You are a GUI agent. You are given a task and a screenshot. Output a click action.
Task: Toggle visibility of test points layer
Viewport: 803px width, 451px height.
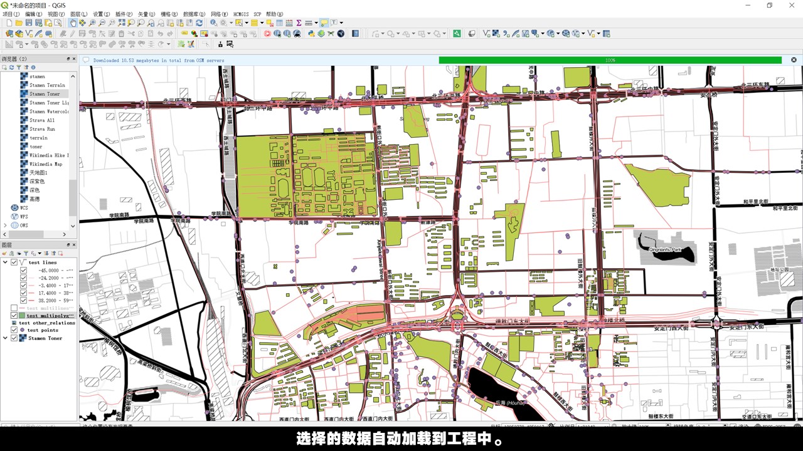(14, 330)
